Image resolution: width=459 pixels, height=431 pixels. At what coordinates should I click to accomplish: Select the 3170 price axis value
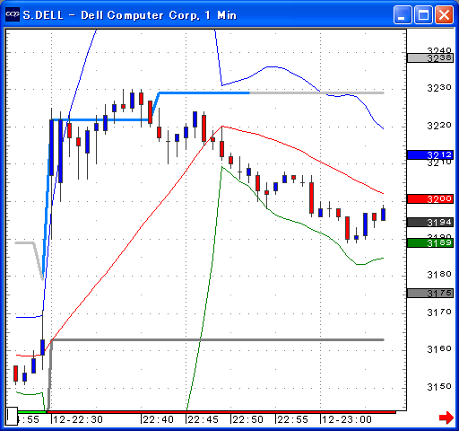click(439, 312)
